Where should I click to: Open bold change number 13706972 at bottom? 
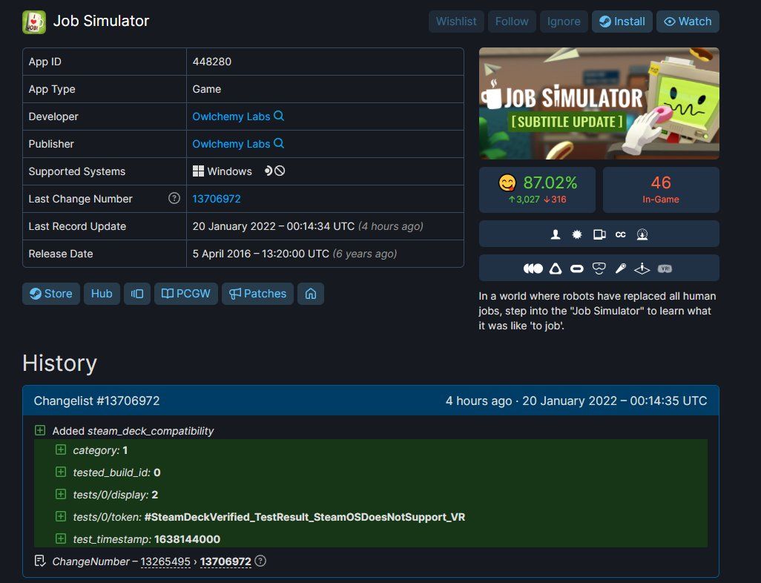pos(225,561)
